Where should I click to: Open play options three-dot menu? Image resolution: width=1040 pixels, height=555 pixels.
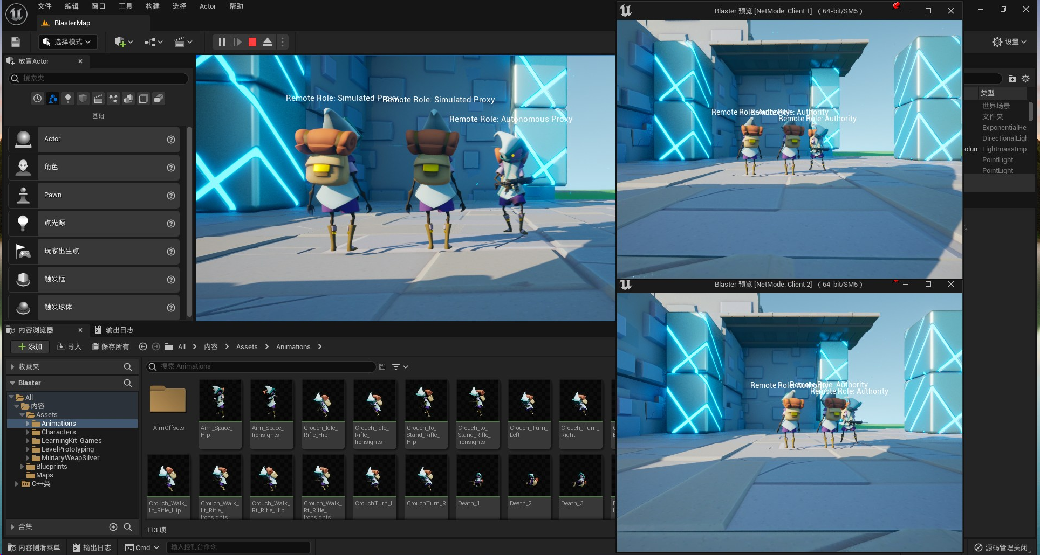tap(283, 42)
